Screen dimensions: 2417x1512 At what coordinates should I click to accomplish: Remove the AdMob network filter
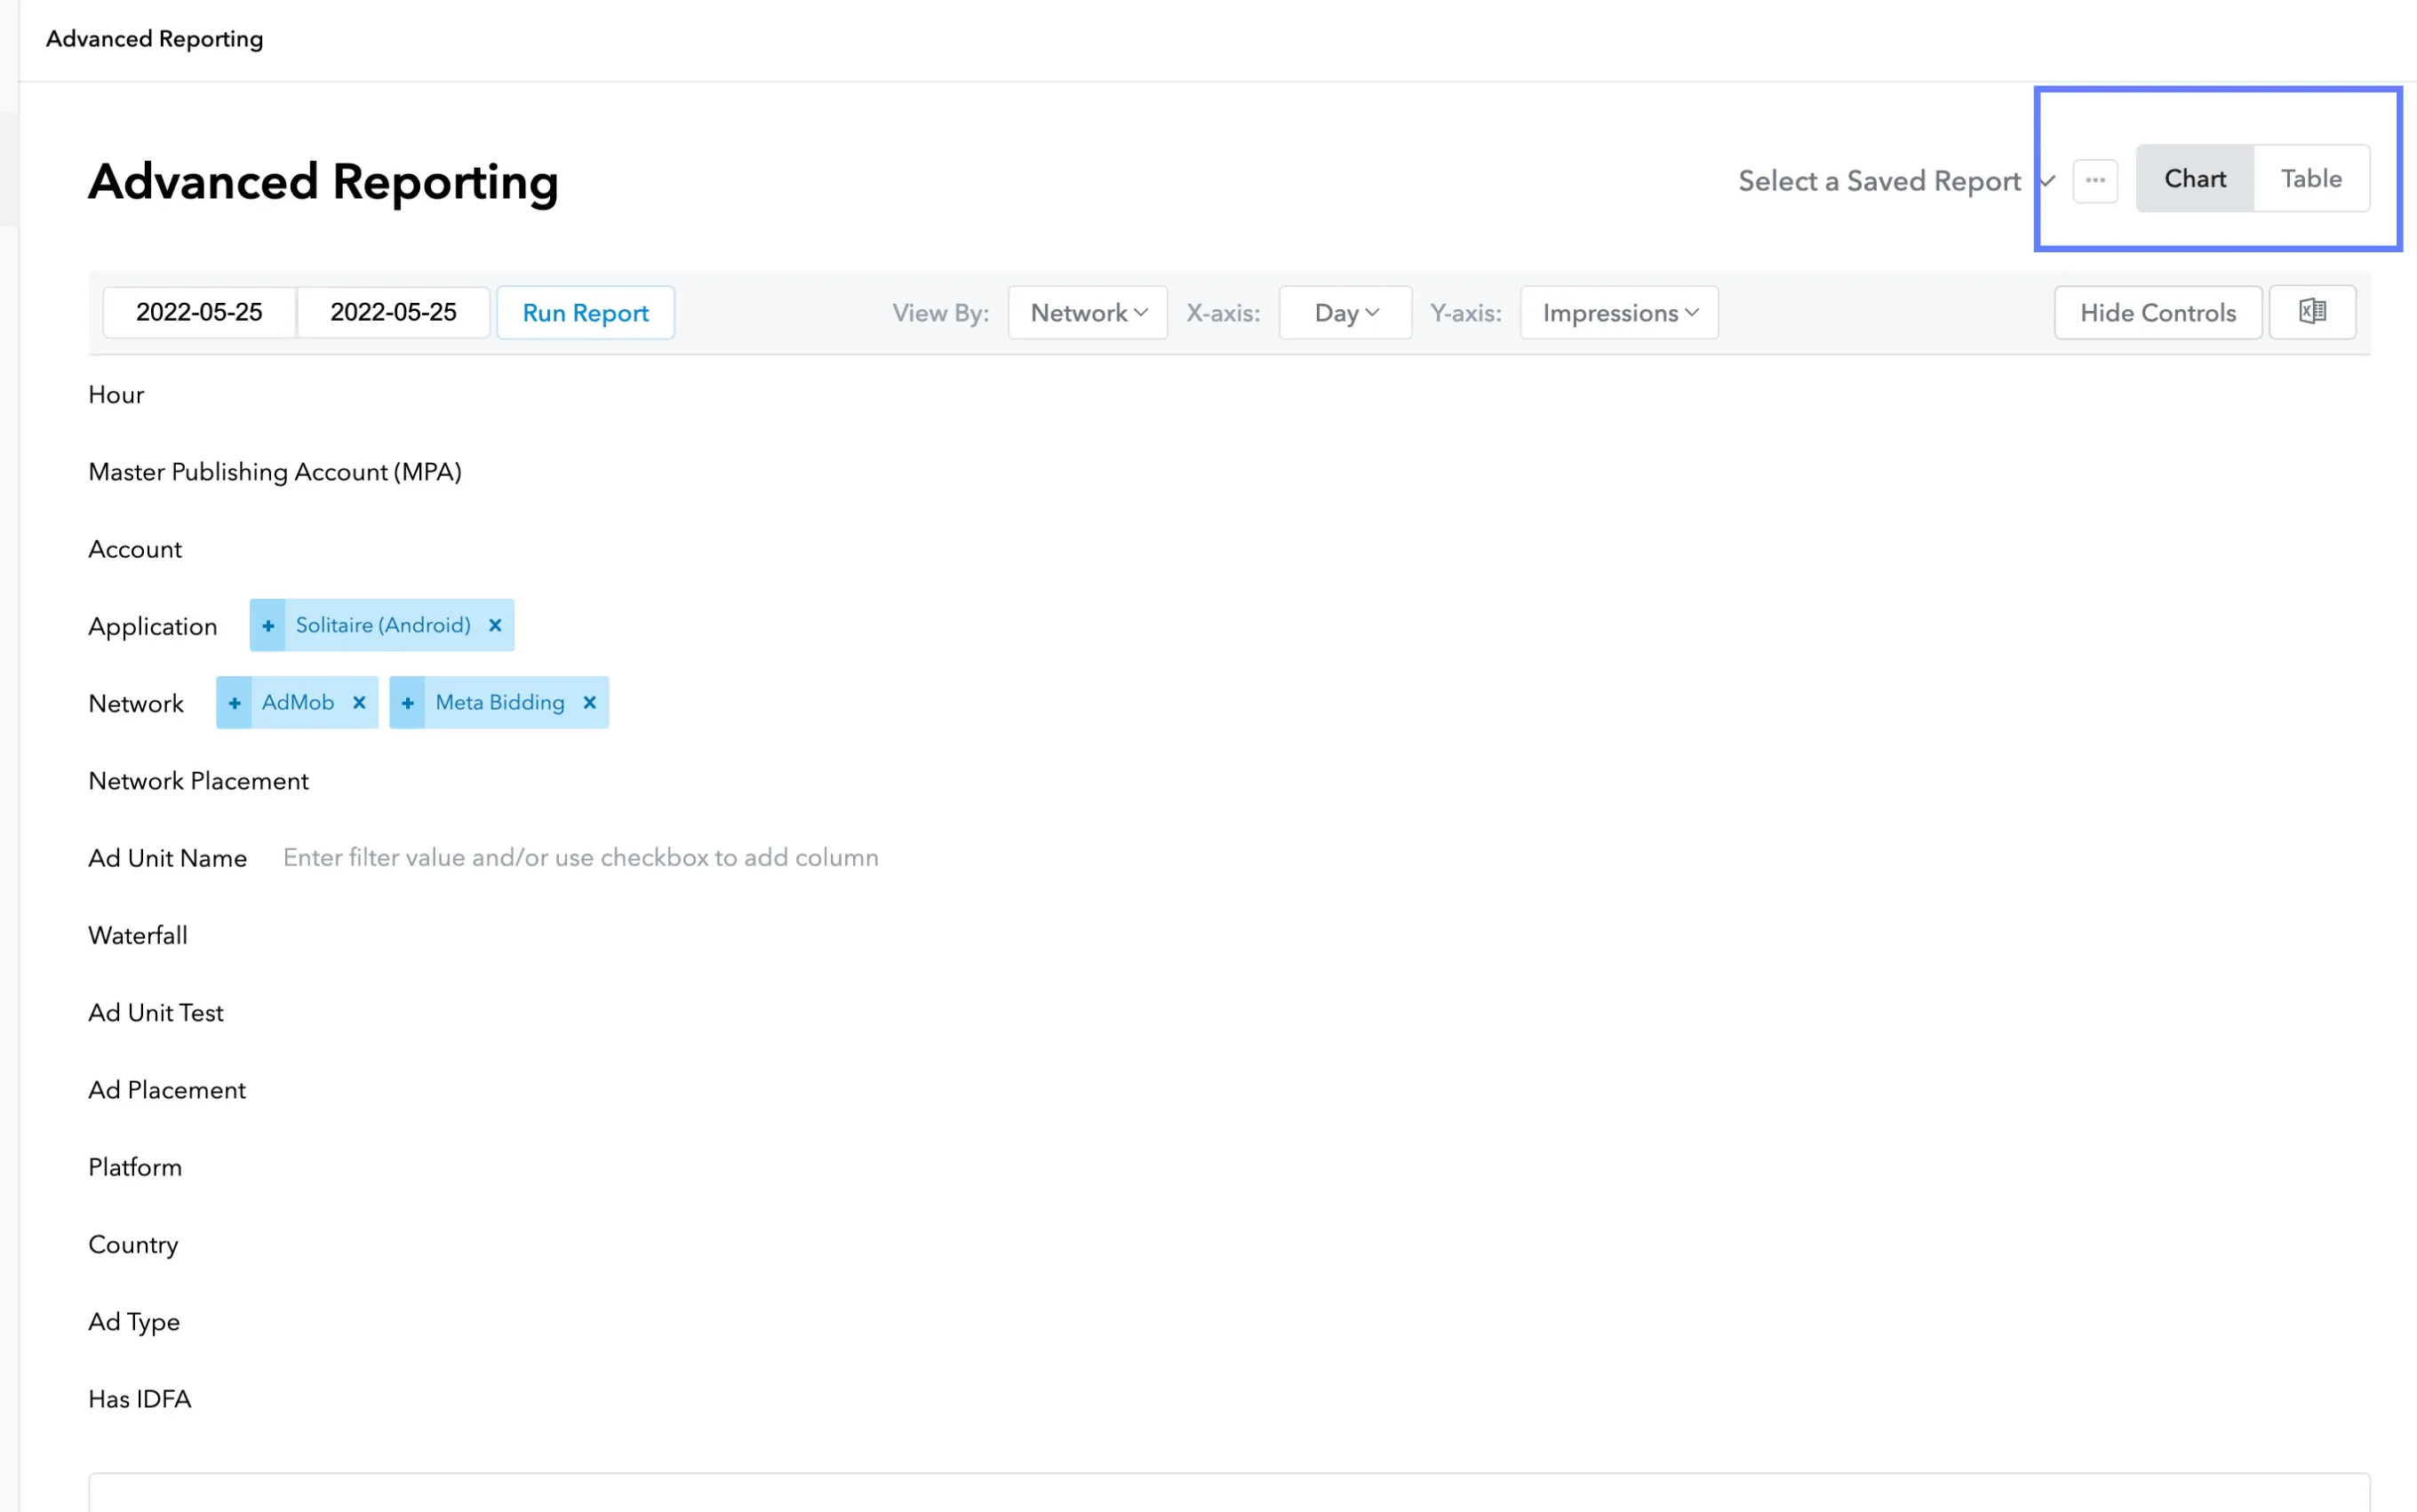[360, 702]
